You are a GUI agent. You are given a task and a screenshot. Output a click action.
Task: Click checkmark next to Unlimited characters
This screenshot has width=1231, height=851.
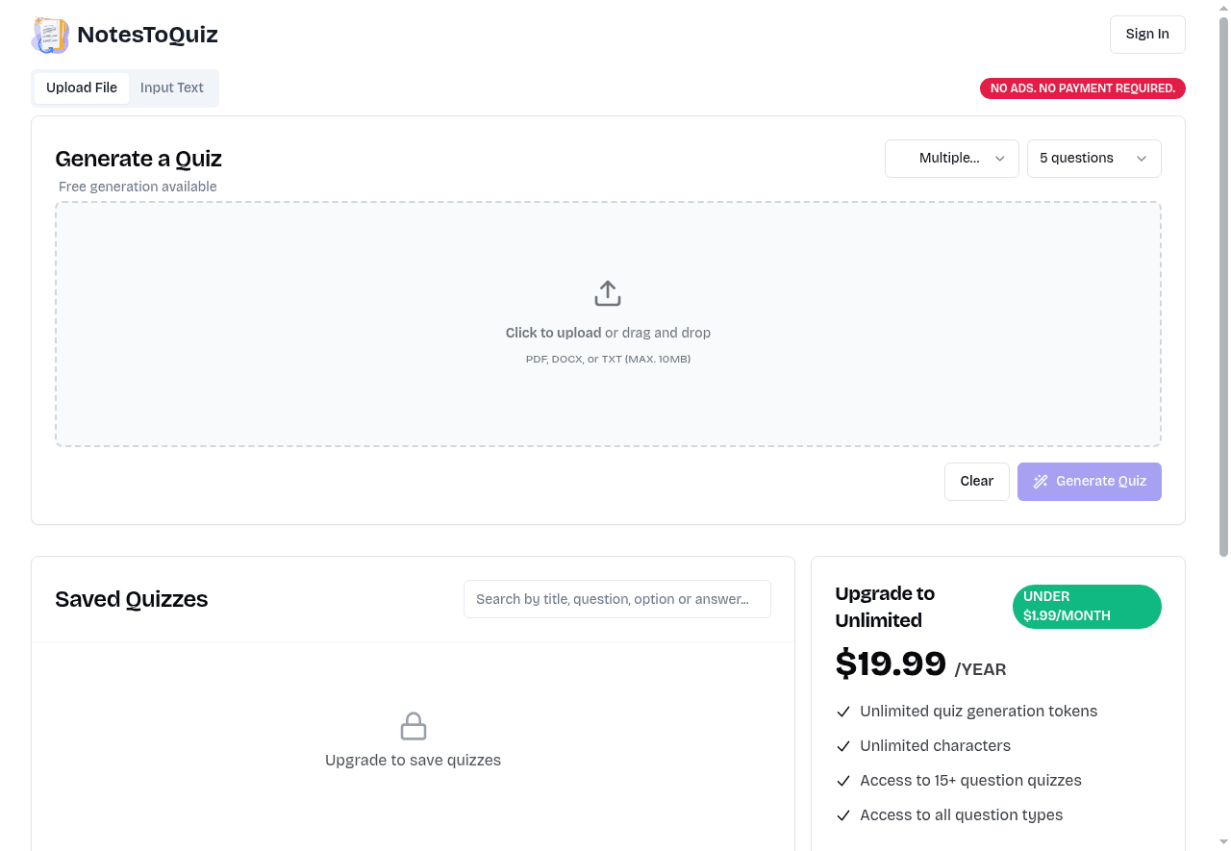tap(843, 746)
